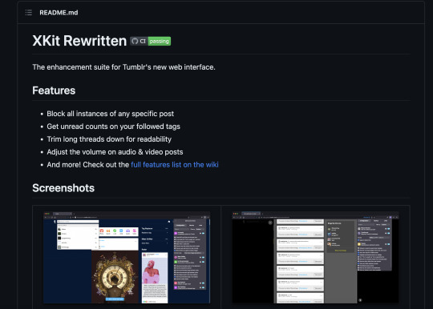Click 'Get unread counts on your followed tags'
433x309 pixels.
[x=114, y=126]
